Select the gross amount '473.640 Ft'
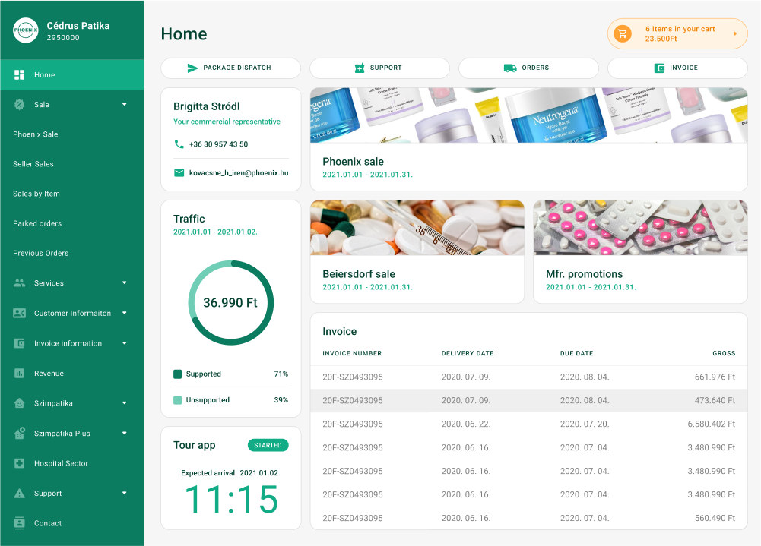 click(715, 400)
